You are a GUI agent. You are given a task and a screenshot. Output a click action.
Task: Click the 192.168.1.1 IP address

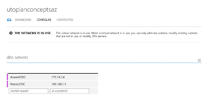[x=59, y=84]
